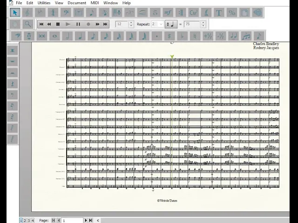Rewind playback to the beginning
The height and width of the screenshot is (223, 298).
click(41, 24)
